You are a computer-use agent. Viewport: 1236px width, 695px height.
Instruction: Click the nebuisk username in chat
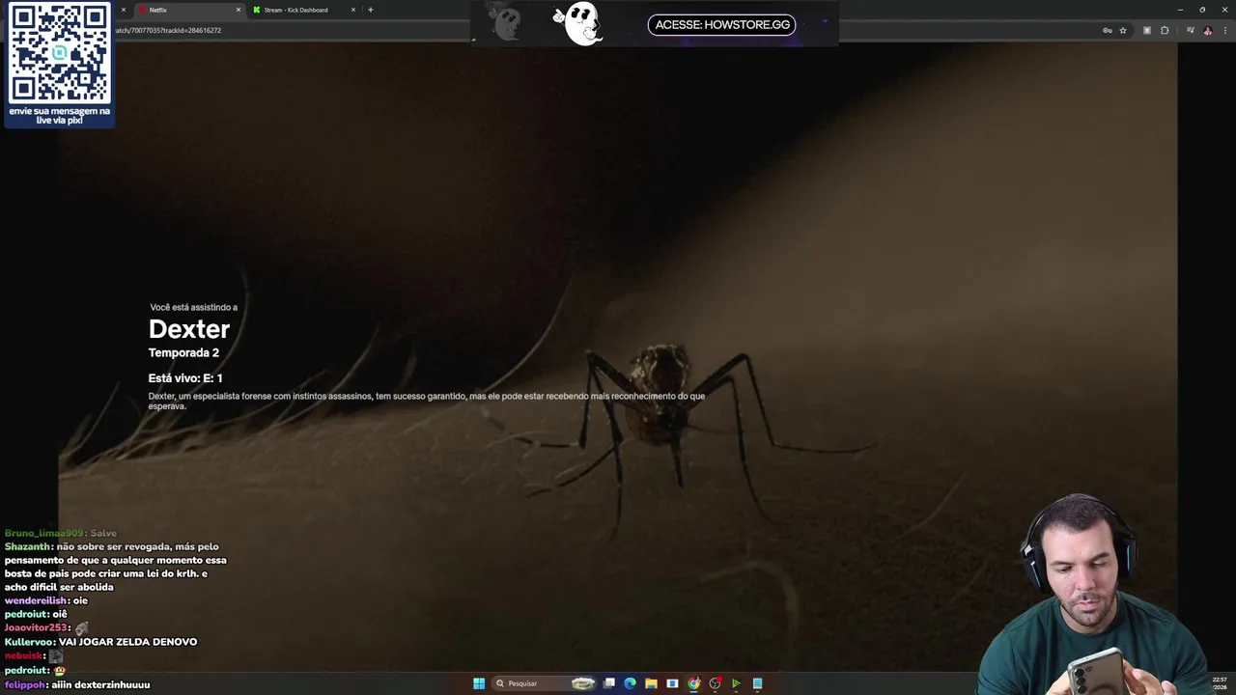tap(23, 656)
